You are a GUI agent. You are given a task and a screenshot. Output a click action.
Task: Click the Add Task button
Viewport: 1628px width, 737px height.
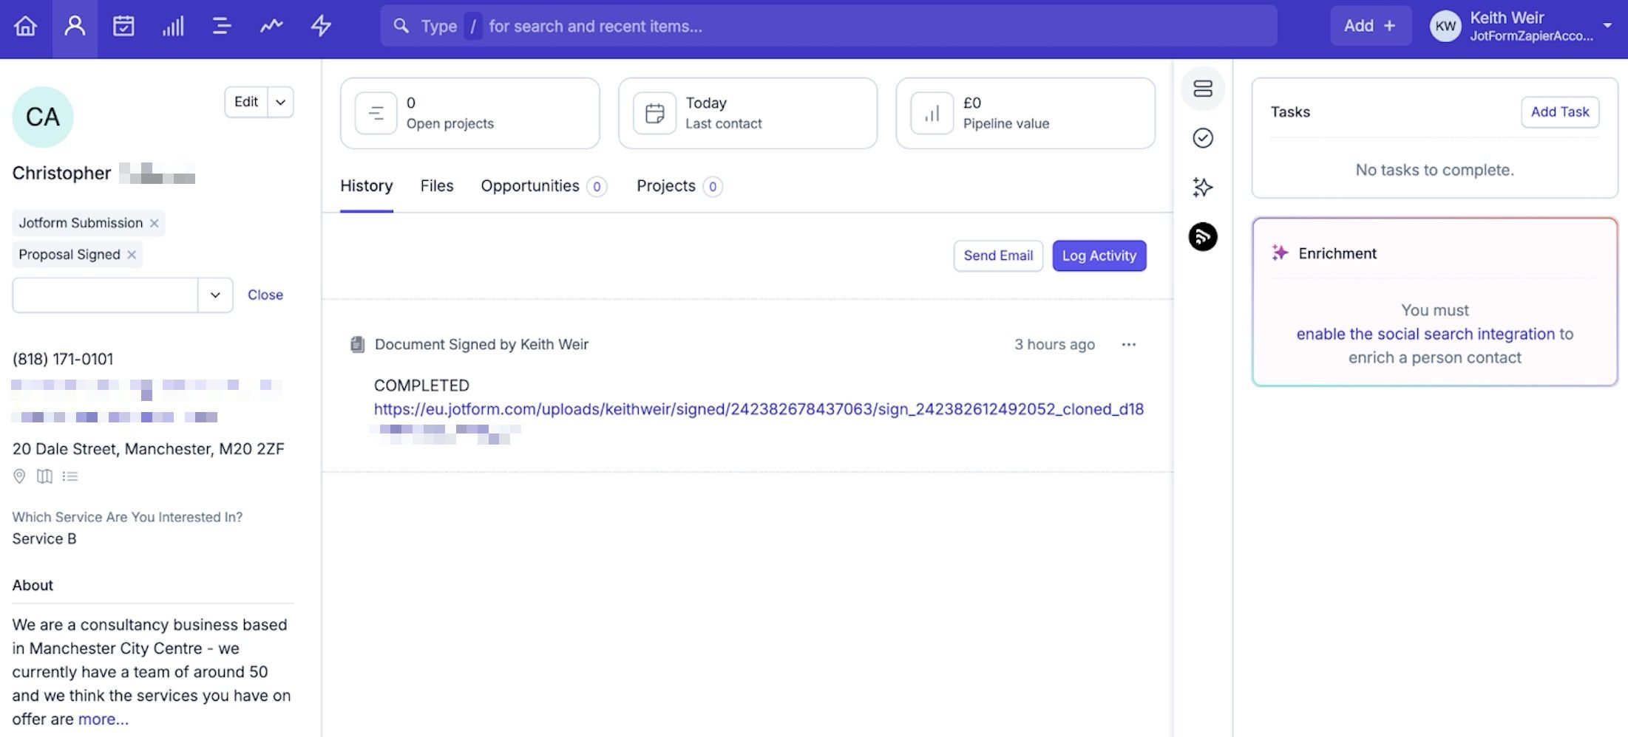pos(1559,112)
